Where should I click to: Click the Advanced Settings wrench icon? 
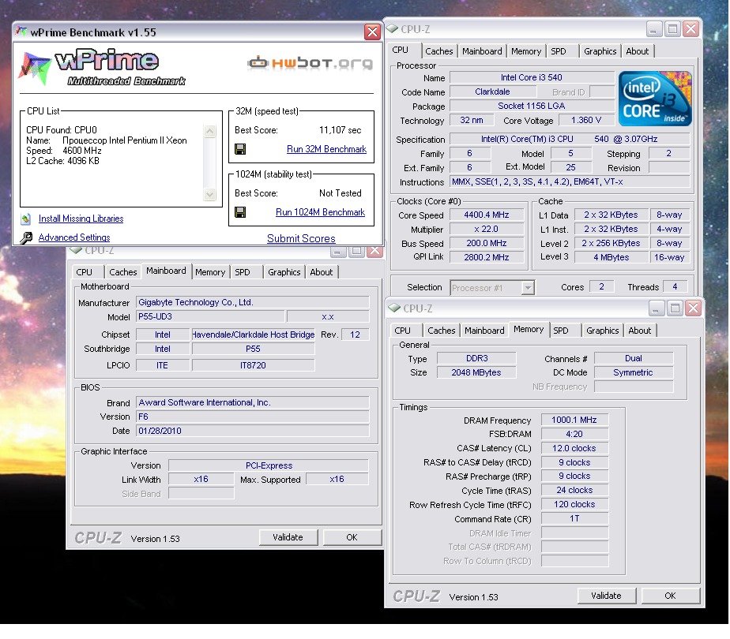tap(26, 237)
